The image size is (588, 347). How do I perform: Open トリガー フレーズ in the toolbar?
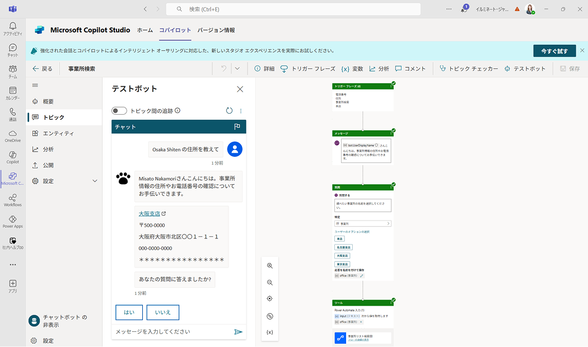pos(308,69)
